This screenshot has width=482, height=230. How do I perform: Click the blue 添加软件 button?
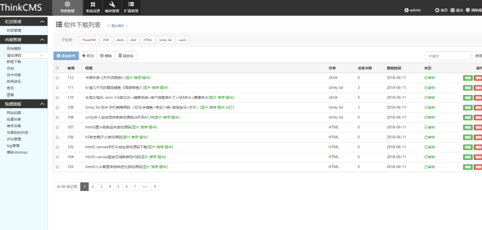click(x=66, y=55)
